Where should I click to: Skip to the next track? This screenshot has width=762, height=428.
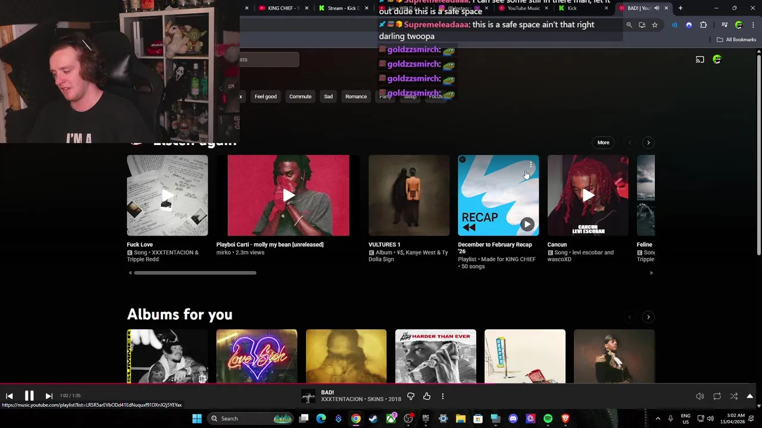[49, 396]
